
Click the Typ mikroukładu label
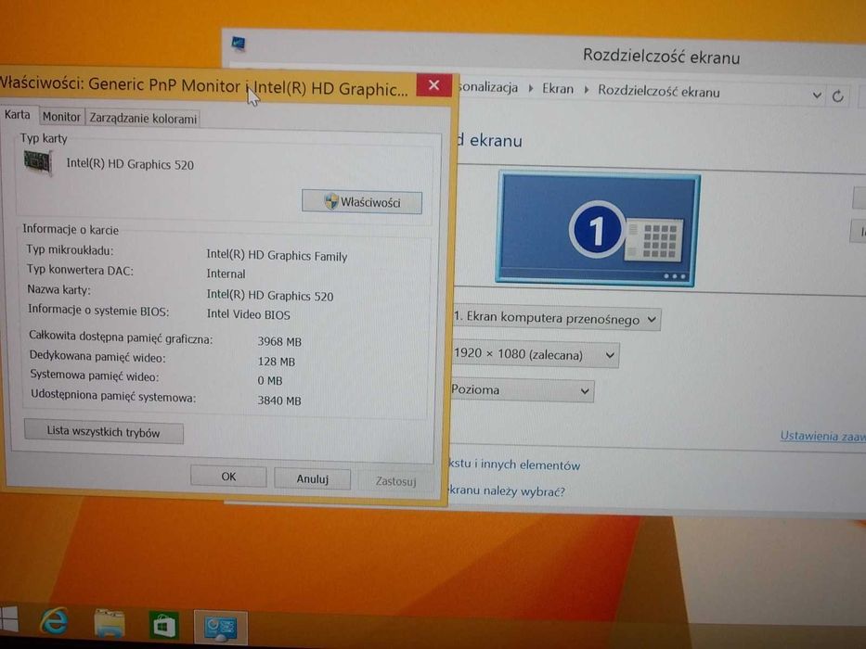tap(70, 250)
